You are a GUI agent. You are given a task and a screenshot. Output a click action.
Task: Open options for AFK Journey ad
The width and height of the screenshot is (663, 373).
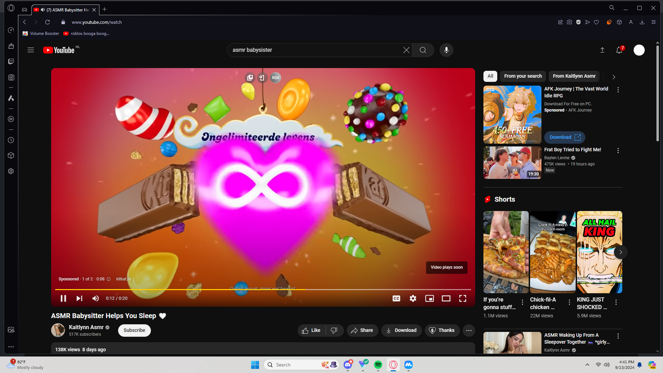click(618, 90)
